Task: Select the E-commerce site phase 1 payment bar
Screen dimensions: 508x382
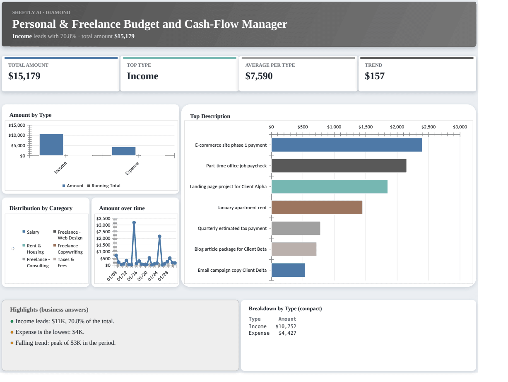Action: click(347, 145)
